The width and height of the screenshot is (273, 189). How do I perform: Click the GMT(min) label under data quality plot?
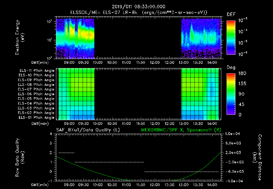(40, 185)
